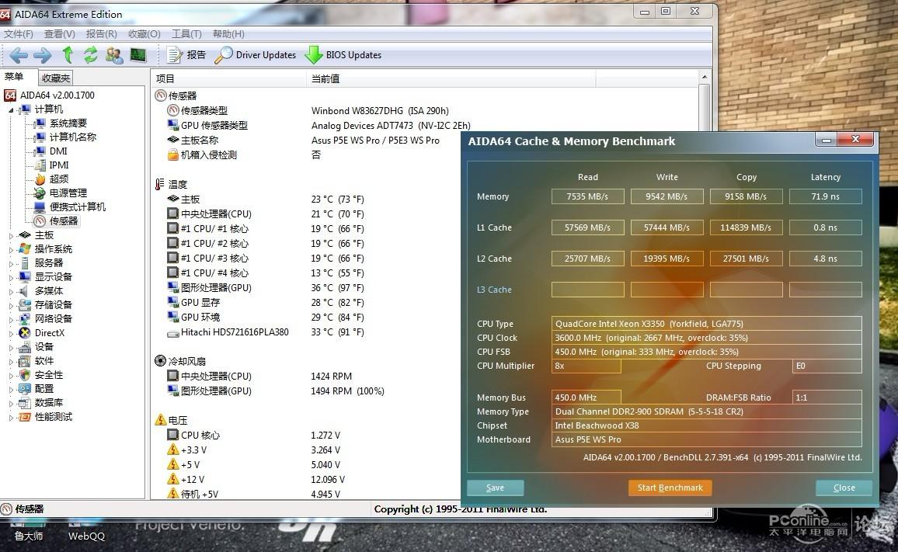
Task: Open the 查看(V) menu
Action: [60, 34]
